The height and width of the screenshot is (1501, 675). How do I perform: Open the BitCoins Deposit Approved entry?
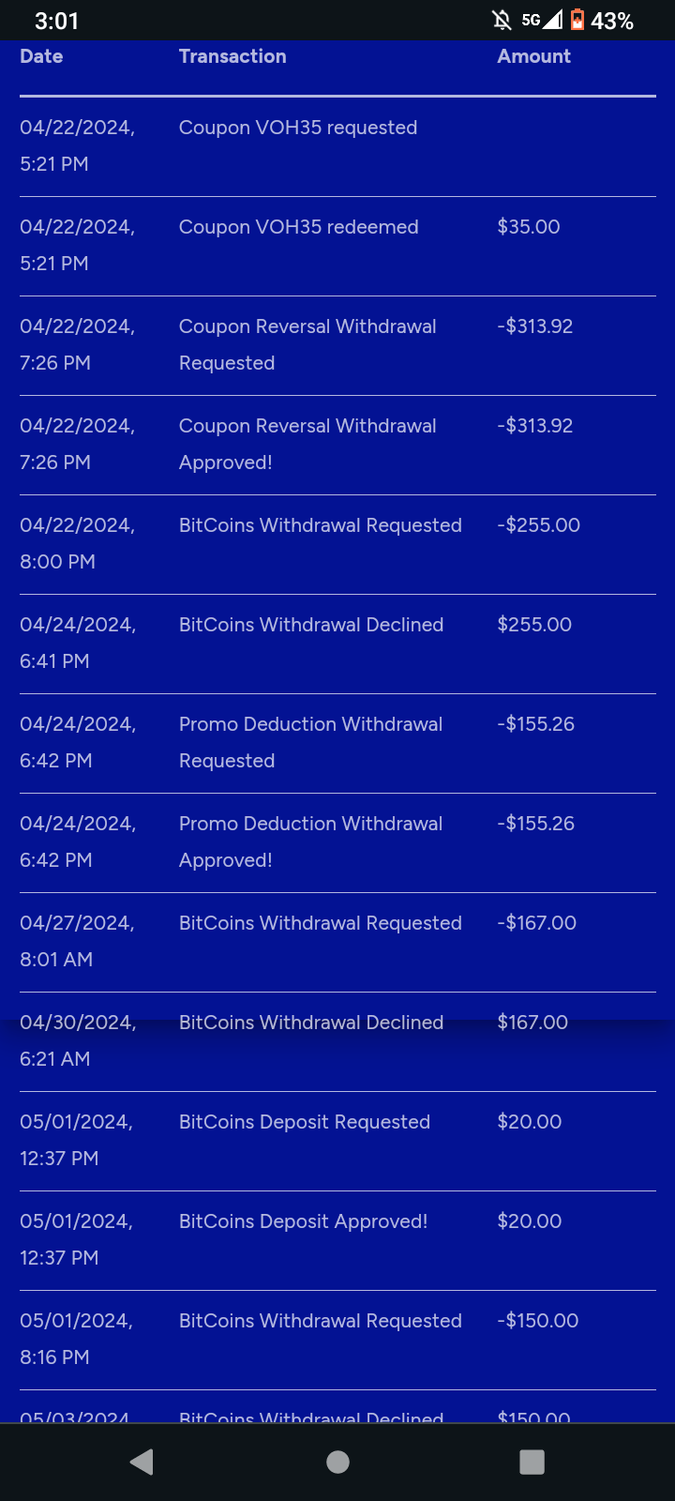(303, 1221)
